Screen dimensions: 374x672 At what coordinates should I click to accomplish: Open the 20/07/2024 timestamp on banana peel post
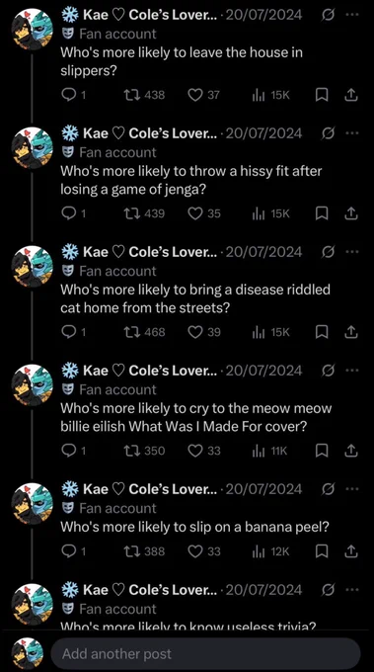pyautogui.click(x=263, y=489)
